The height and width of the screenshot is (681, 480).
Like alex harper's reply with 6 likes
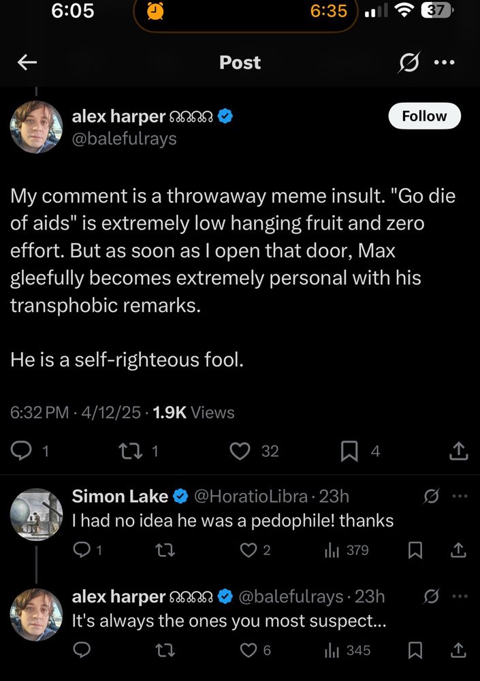[249, 650]
